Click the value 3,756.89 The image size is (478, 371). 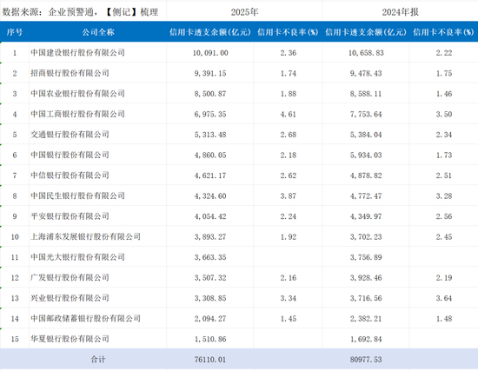coord(366,257)
